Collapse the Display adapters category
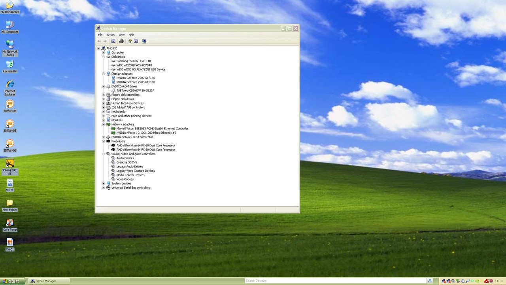Image resolution: width=506 pixels, height=285 pixels. (x=104, y=74)
